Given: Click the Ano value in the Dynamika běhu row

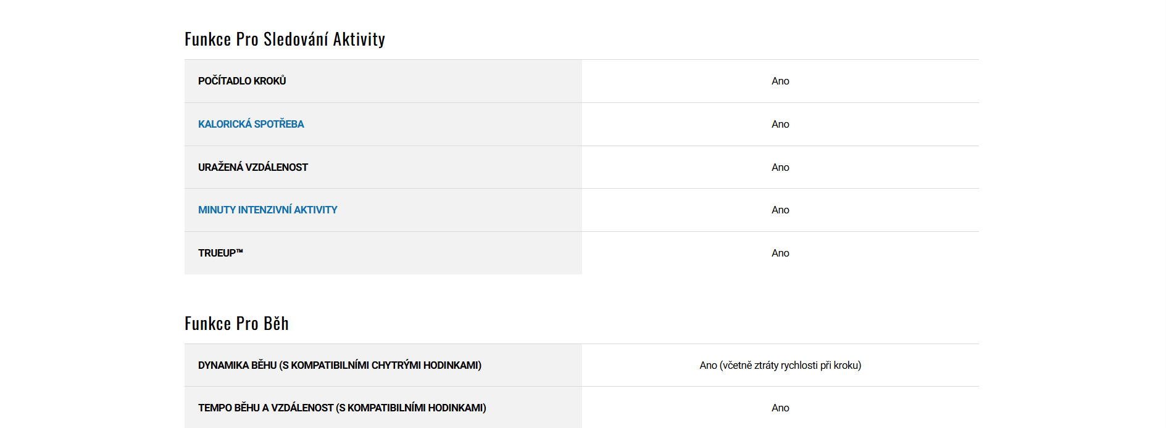Looking at the screenshot, I should [708, 365].
